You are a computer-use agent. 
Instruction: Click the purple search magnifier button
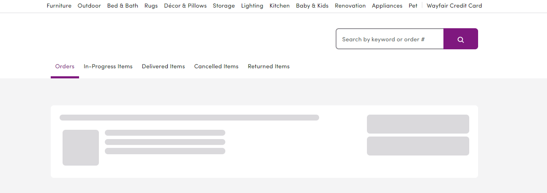461,39
